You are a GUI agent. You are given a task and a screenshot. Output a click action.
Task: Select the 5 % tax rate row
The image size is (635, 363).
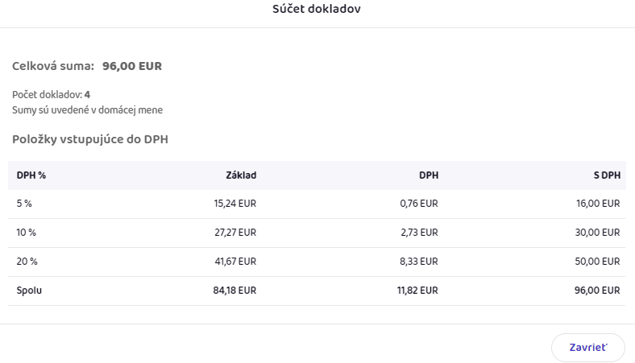(24, 204)
